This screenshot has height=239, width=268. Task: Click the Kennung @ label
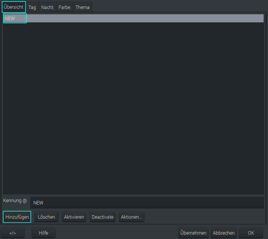click(15, 201)
